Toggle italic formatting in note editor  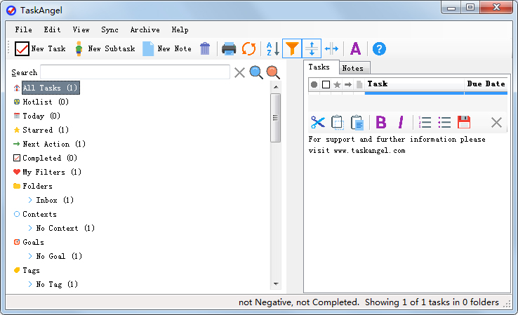coord(401,122)
